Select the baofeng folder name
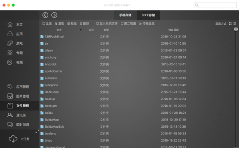 coord(51,134)
